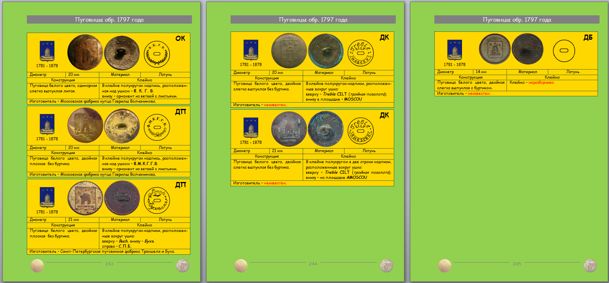Click the ДБ type label on page 245
The width and height of the screenshot is (609, 283).
[x=588, y=37]
